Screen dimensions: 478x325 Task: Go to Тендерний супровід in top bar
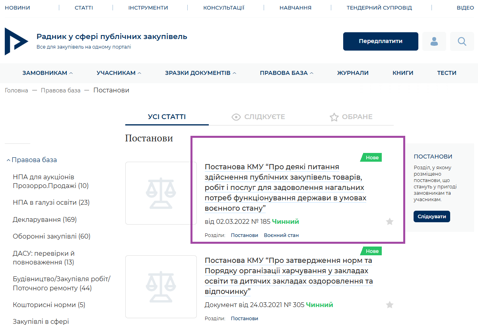point(379,8)
